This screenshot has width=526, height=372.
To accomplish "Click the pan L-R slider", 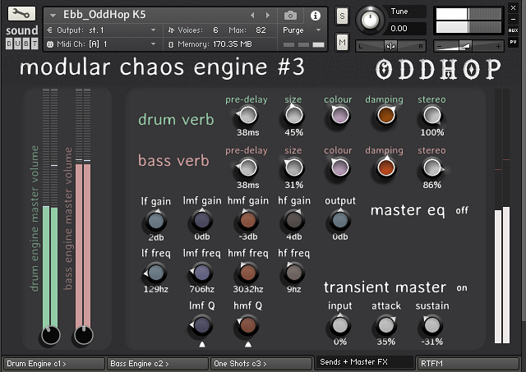I will tap(390, 46).
